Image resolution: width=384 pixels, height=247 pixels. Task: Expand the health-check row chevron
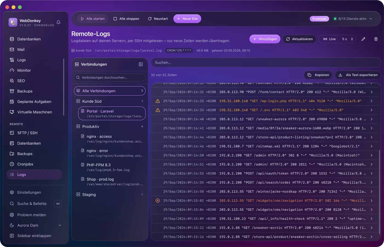(371, 219)
